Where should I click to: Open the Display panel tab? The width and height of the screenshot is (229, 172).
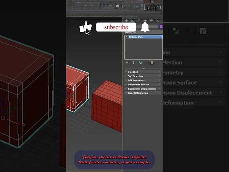coord(151,21)
